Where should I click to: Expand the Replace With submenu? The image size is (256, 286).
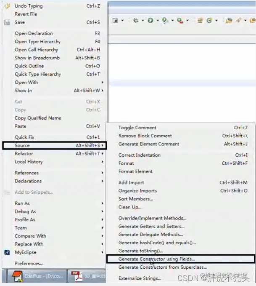click(55, 244)
